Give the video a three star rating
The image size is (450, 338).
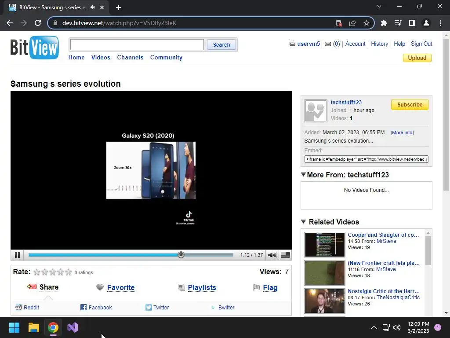tap(53, 272)
